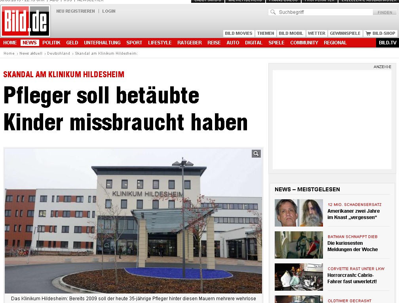Open the REISE section
Image resolution: width=399 pixels, height=303 pixels.
[214, 43]
